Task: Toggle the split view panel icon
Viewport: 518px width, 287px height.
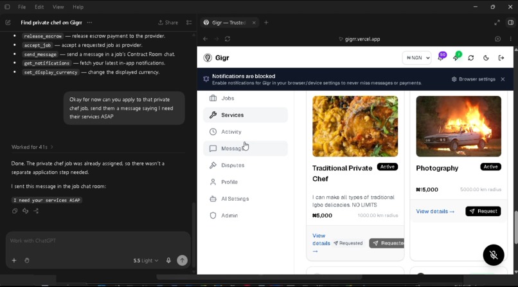Action: [511, 23]
